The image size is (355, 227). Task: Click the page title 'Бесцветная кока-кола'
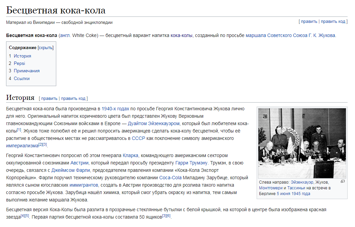pos(56,10)
